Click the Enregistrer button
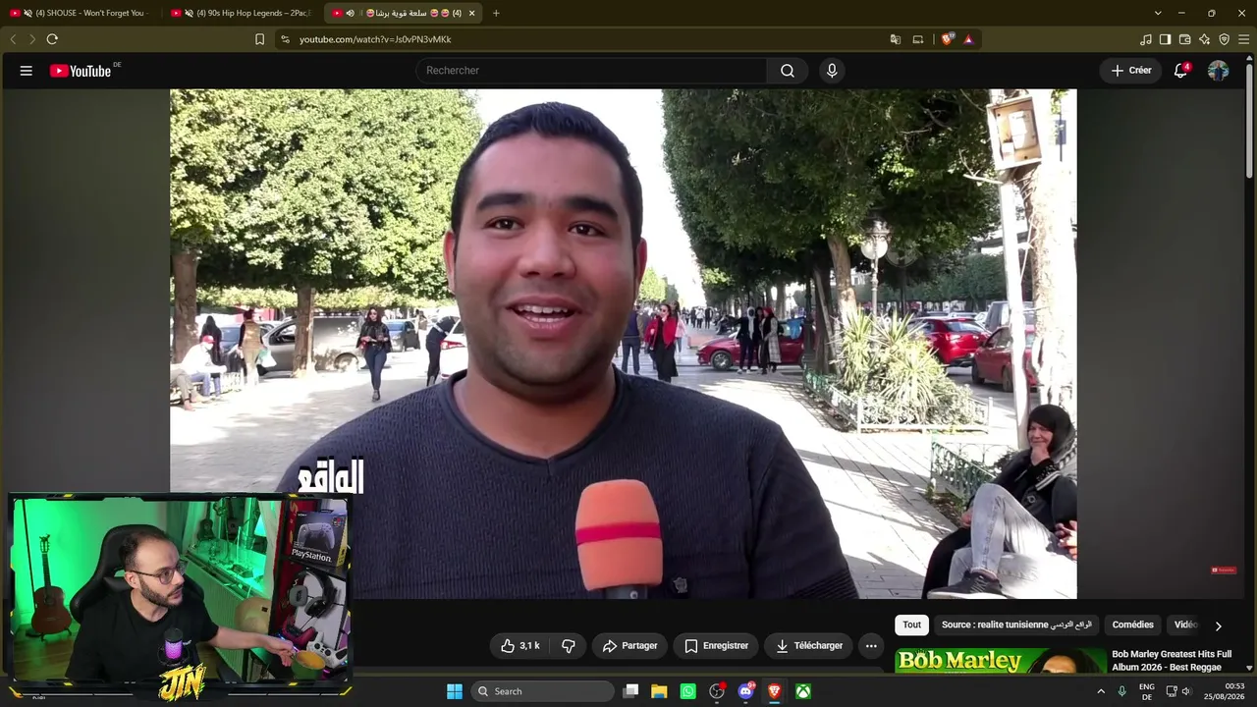This screenshot has height=707, width=1257. click(716, 645)
